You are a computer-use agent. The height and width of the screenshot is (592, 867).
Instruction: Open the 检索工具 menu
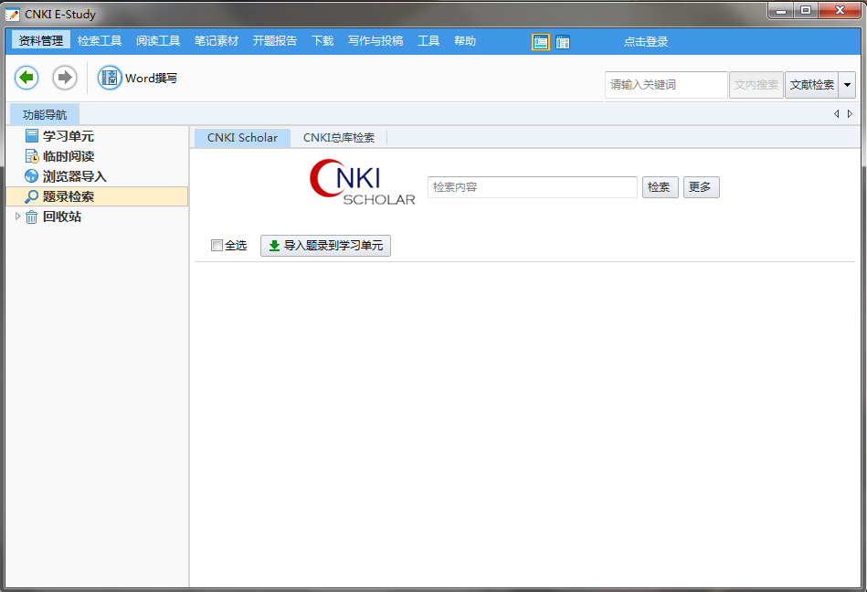pyautogui.click(x=100, y=41)
